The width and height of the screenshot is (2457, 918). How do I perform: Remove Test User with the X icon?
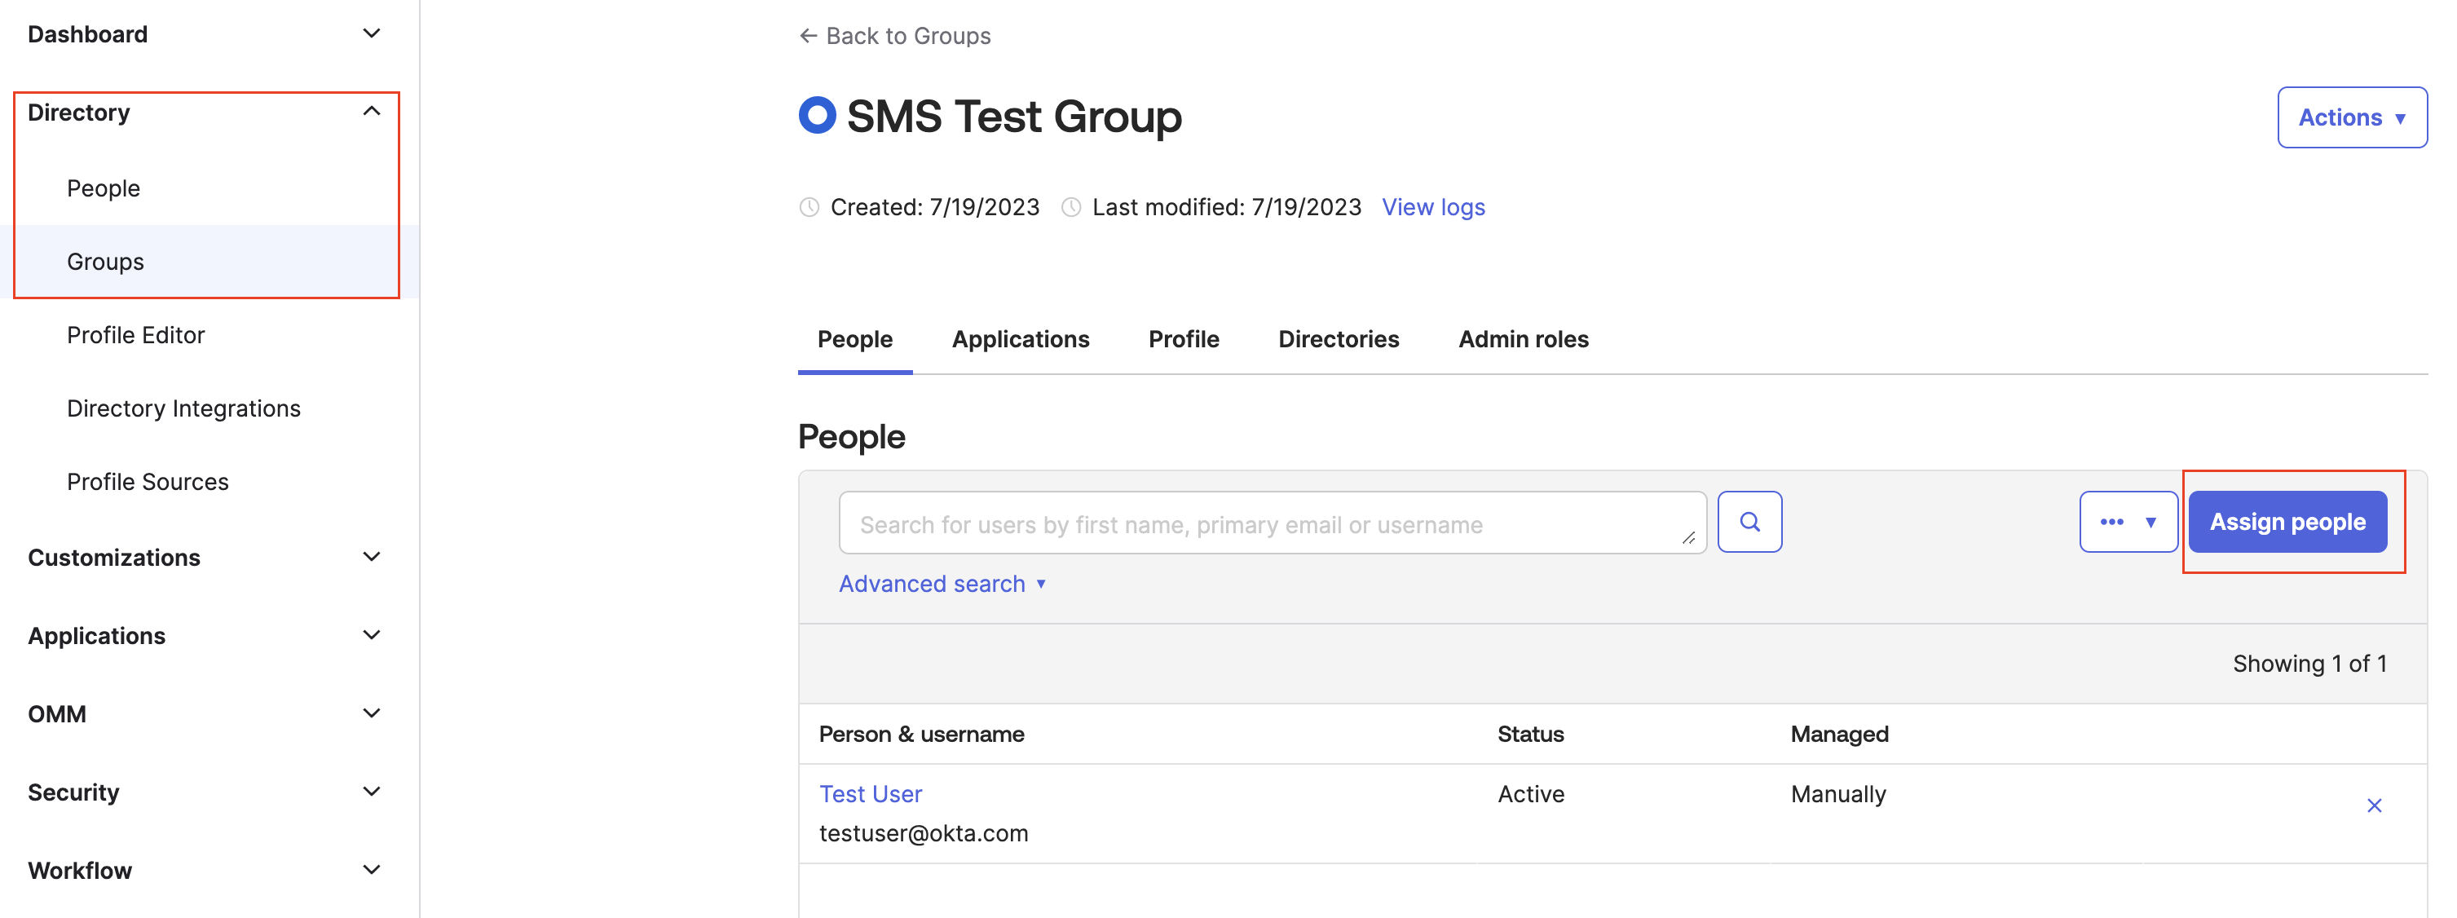2373,805
